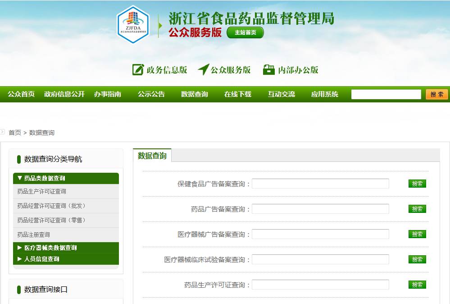Image resolution: width=450 pixels, height=304 pixels.
Task: Open 内部办公版 link
Action: pyautogui.click(x=298, y=70)
